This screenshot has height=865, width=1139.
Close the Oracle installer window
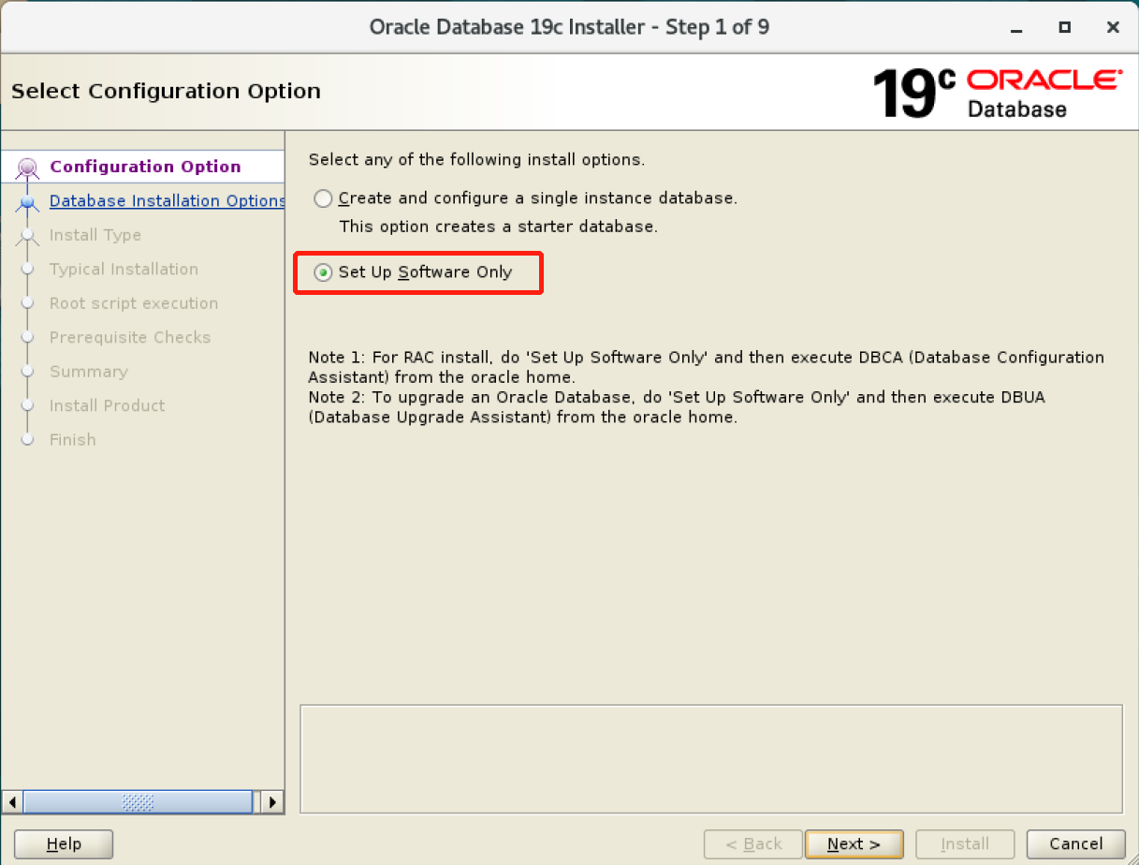pos(1113,27)
